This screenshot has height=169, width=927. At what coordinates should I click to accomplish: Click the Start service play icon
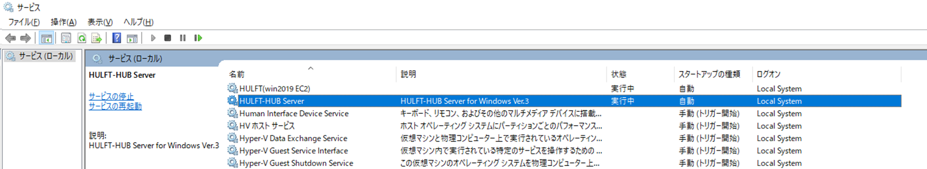[x=153, y=38]
